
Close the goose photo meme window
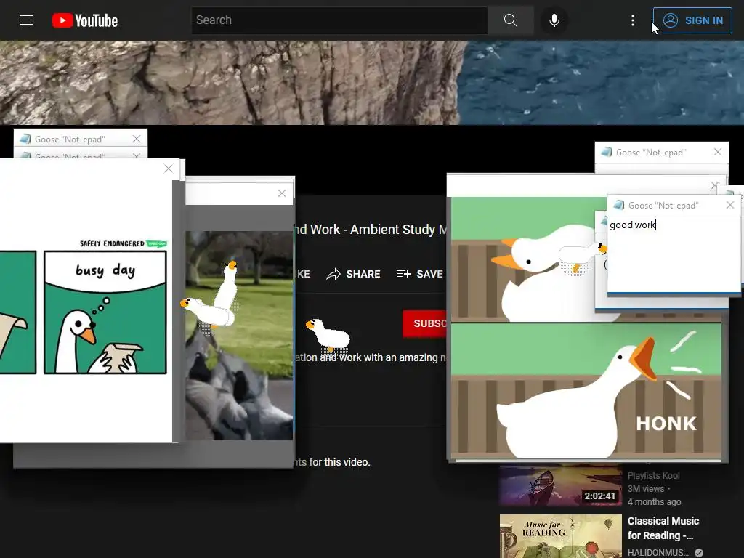click(x=282, y=193)
